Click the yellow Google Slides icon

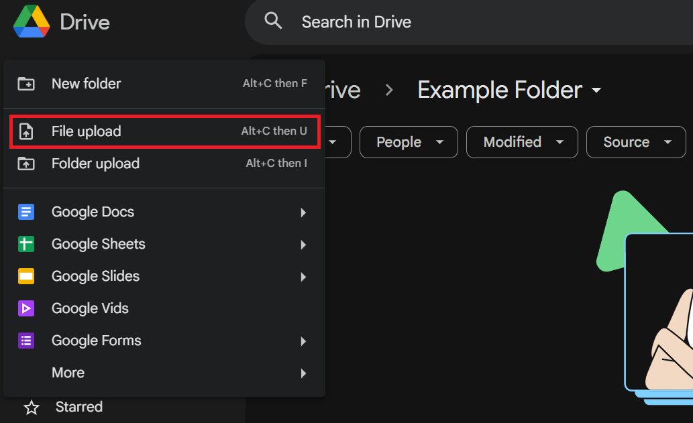[x=26, y=276]
